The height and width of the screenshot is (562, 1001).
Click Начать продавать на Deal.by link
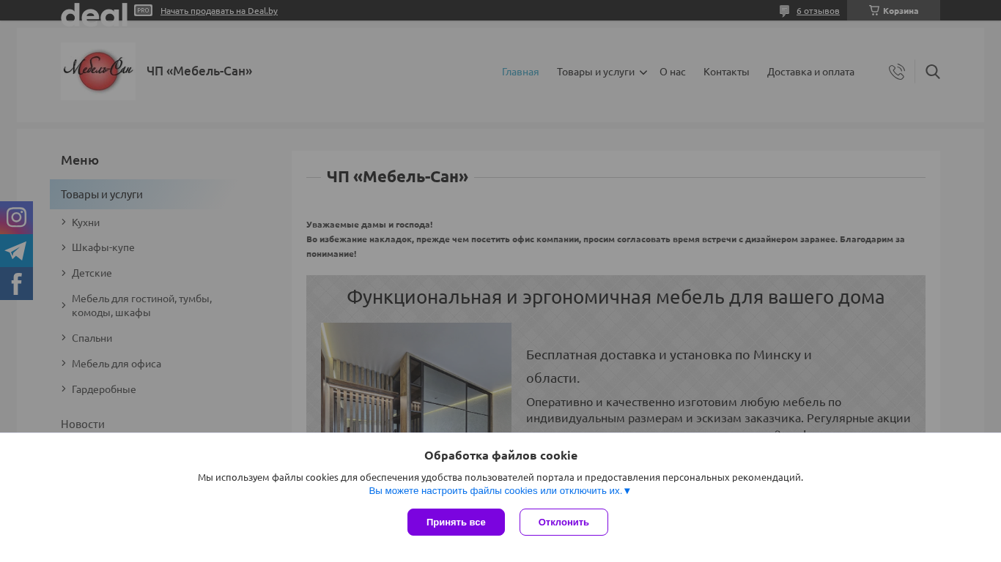[x=219, y=11]
